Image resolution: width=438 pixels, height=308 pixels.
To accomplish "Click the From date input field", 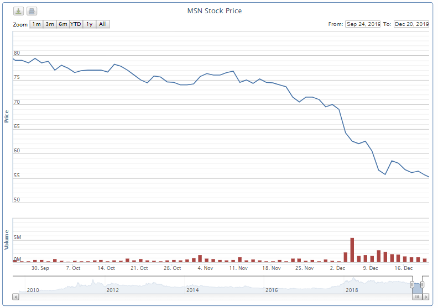I will (x=363, y=24).
